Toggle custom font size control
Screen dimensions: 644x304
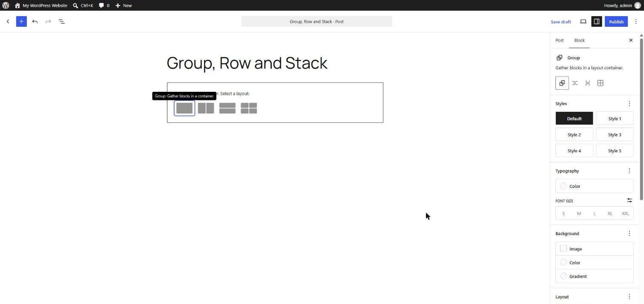(x=630, y=200)
